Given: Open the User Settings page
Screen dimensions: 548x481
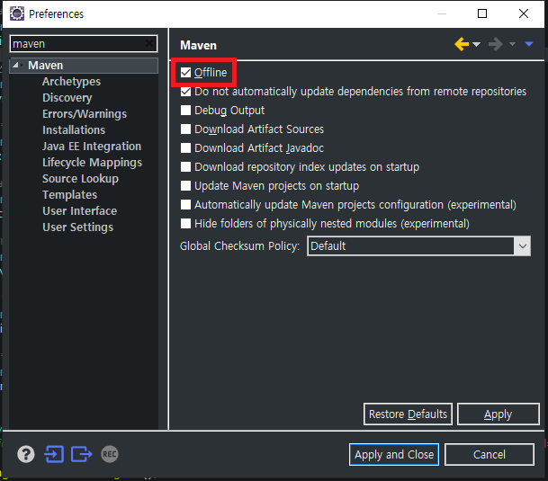Looking at the screenshot, I should coord(78,227).
